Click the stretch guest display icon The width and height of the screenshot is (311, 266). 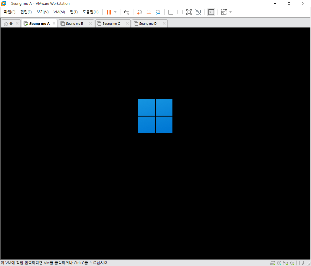click(x=224, y=12)
